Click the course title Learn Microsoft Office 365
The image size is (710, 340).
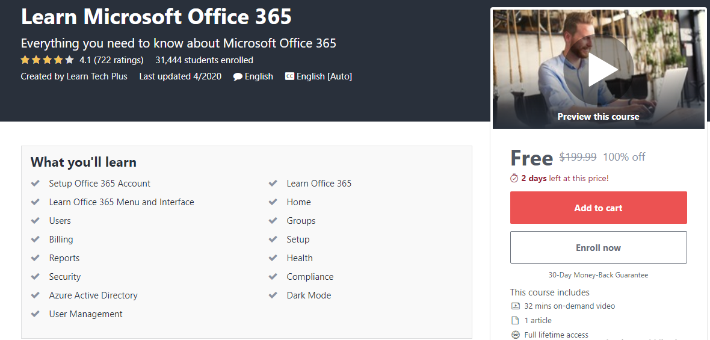[x=156, y=17]
